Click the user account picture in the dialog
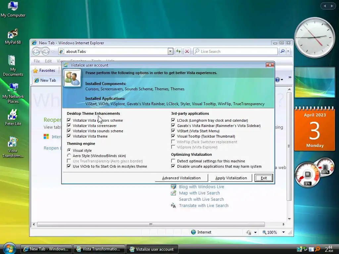Image resolution: width=339 pixels, height=254 pixels. pos(72,78)
